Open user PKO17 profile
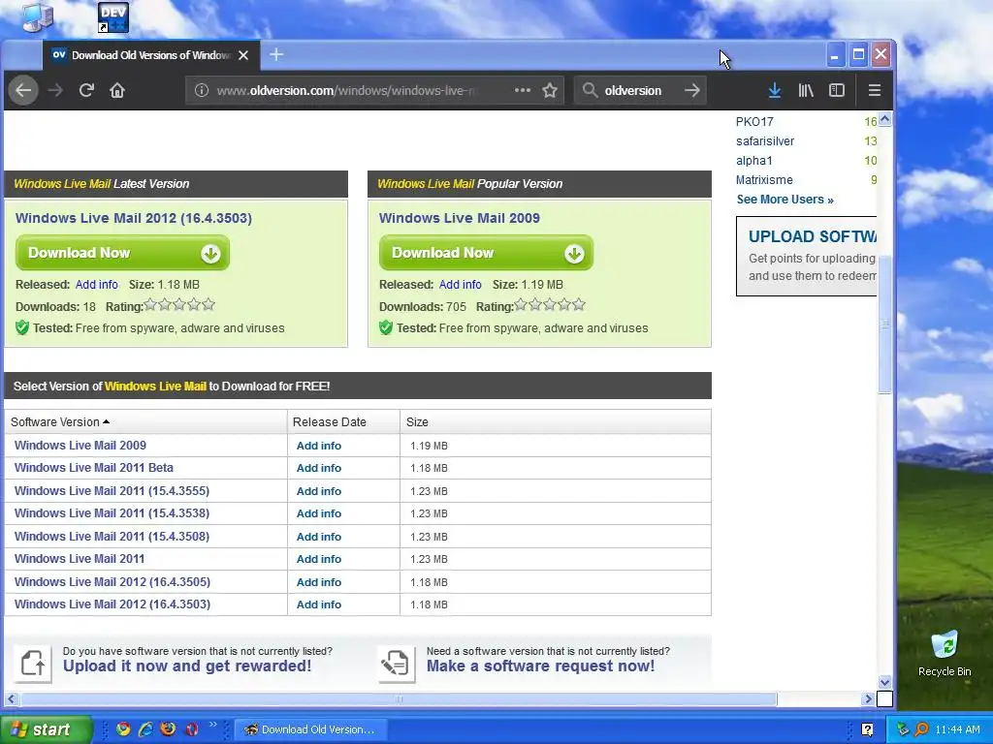This screenshot has width=993, height=744. click(x=754, y=121)
